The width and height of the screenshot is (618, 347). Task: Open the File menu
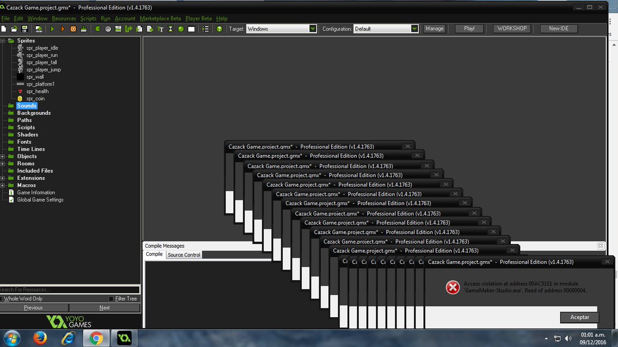[5, 19]
